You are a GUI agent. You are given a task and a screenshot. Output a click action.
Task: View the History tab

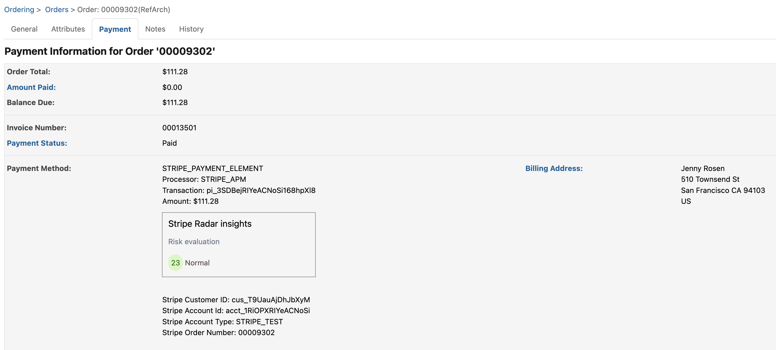[191, 29]
